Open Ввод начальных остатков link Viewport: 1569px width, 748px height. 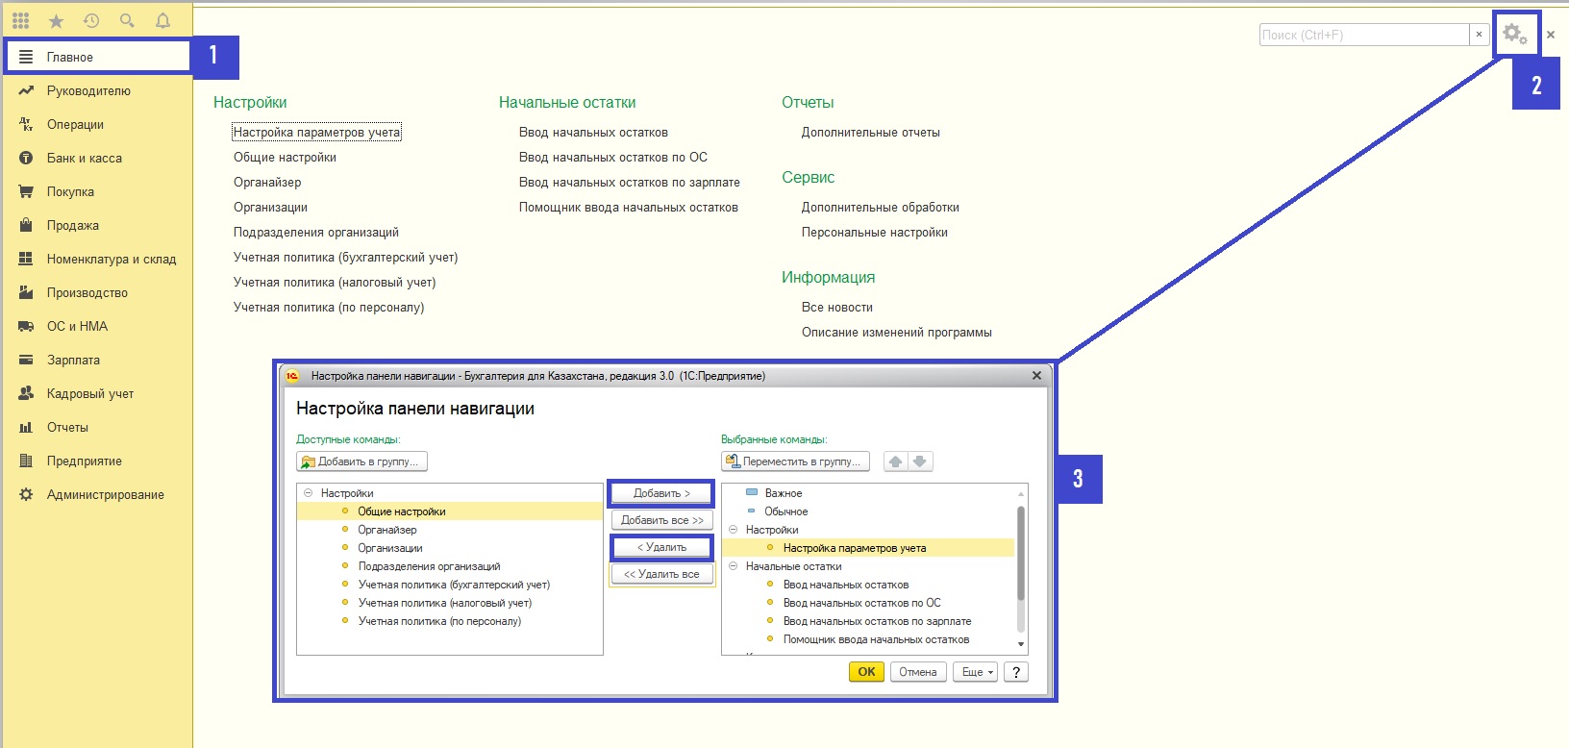click(593, 132)
